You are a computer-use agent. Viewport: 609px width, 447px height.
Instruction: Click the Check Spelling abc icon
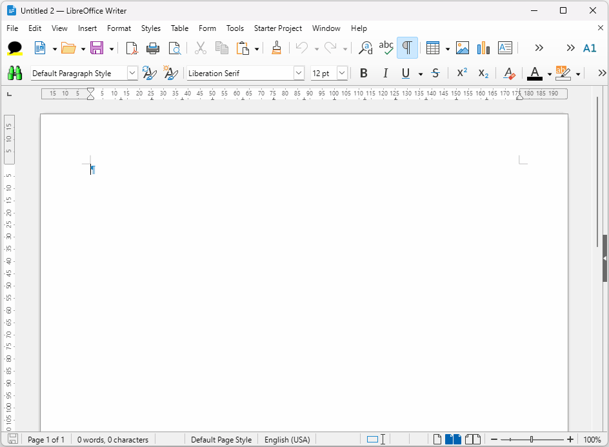[386, 48]
